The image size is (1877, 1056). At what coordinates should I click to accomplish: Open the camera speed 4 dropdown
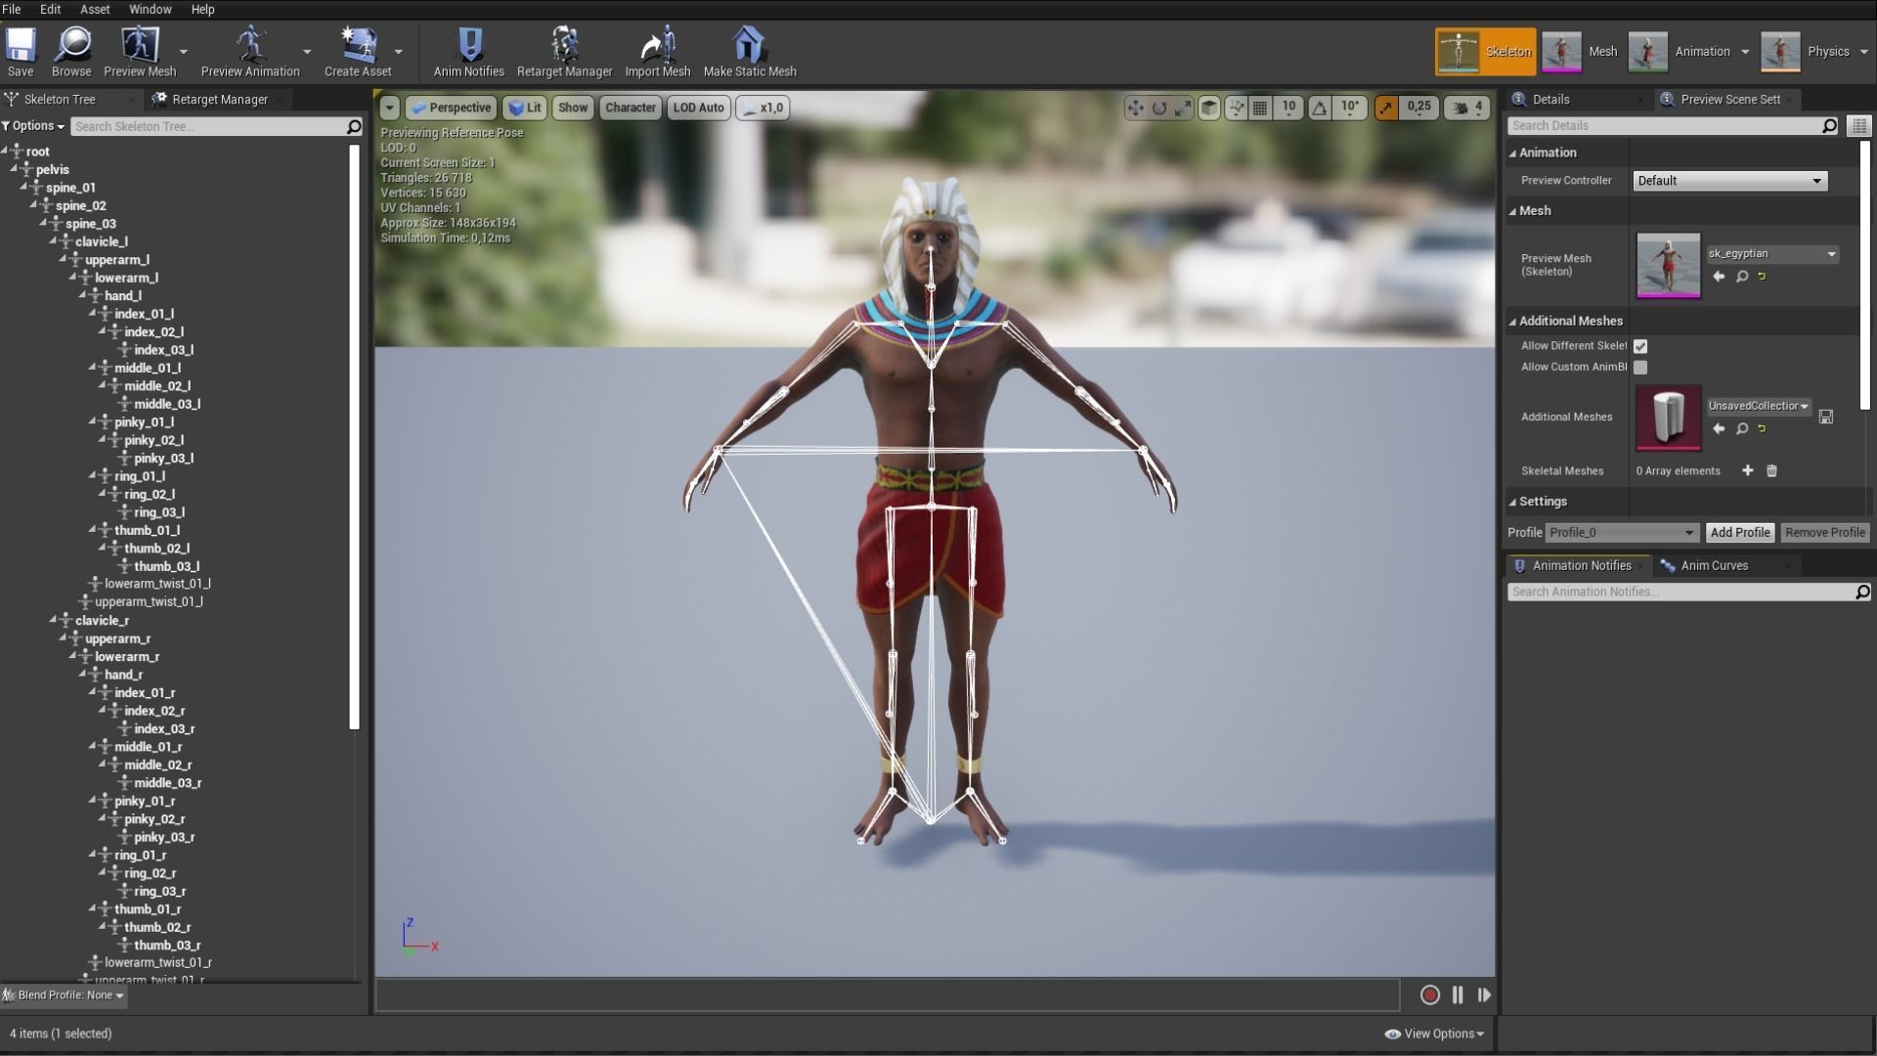click(1468, 108)
